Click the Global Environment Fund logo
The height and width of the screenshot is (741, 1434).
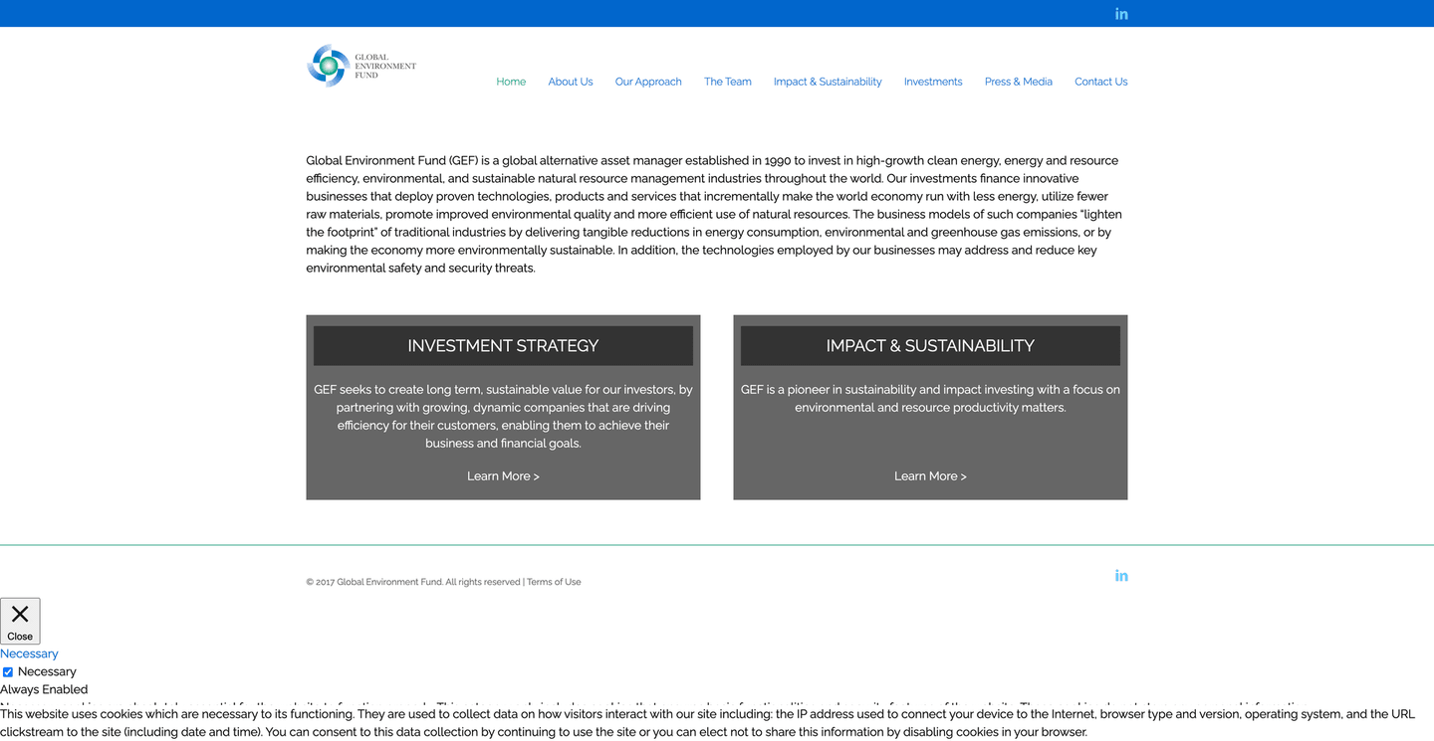tap(360, 65)
